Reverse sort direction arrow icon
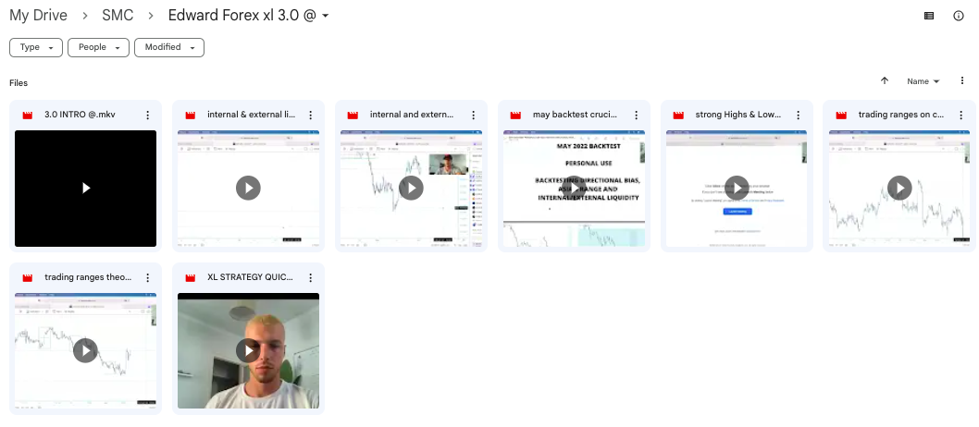979x427 pixels. (885, 81)
